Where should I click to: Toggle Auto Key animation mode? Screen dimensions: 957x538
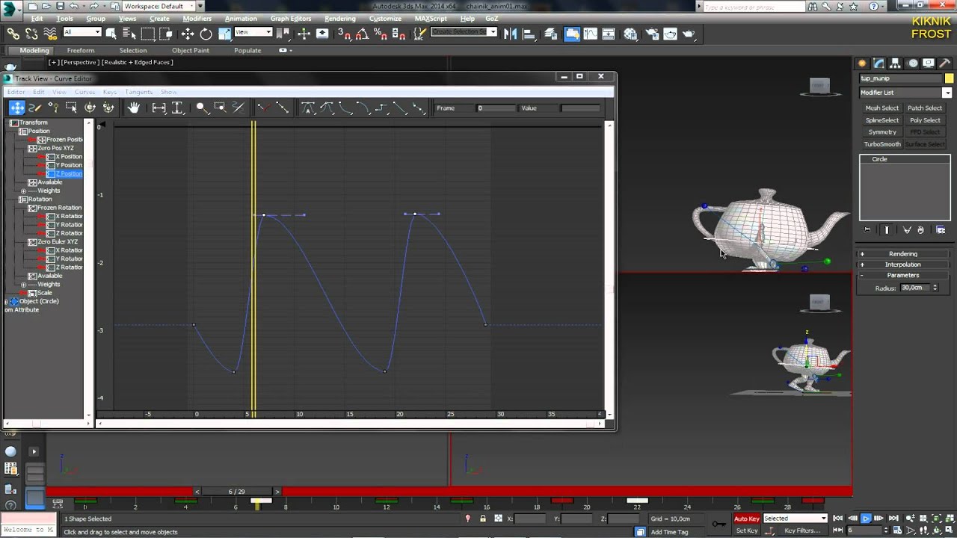coord(746,519)
